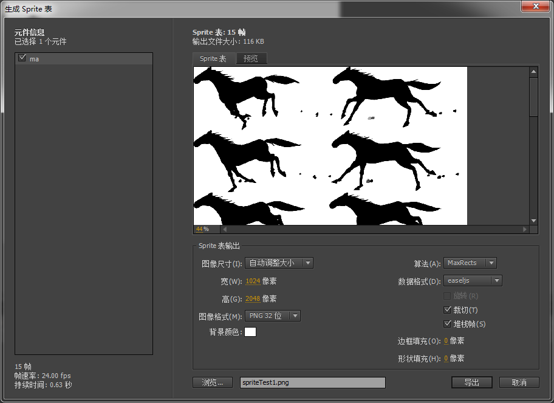
Task: Disable the 裁切(T) trim checkbox
Action: click(x=447, y=309)
